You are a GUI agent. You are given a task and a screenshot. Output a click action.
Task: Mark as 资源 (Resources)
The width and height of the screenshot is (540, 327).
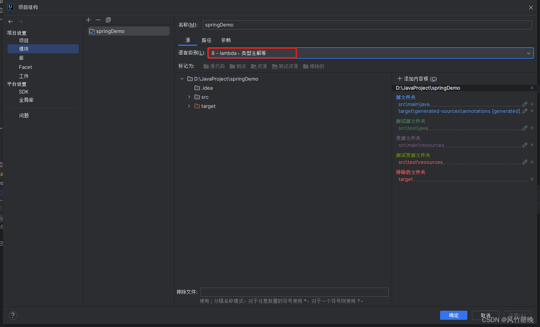tap(259, 66)
